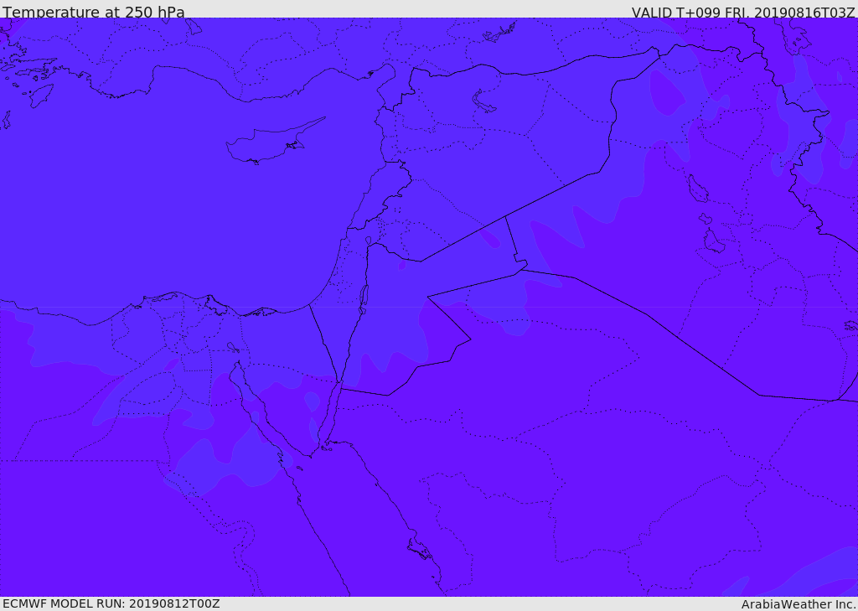Click the 'ArabiaWeather Inc' credit text
Viewport: 858px width, 611px height.
click(799, 604)
